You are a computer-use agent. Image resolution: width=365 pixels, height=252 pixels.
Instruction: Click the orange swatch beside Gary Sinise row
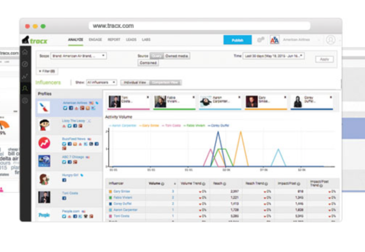110,191
